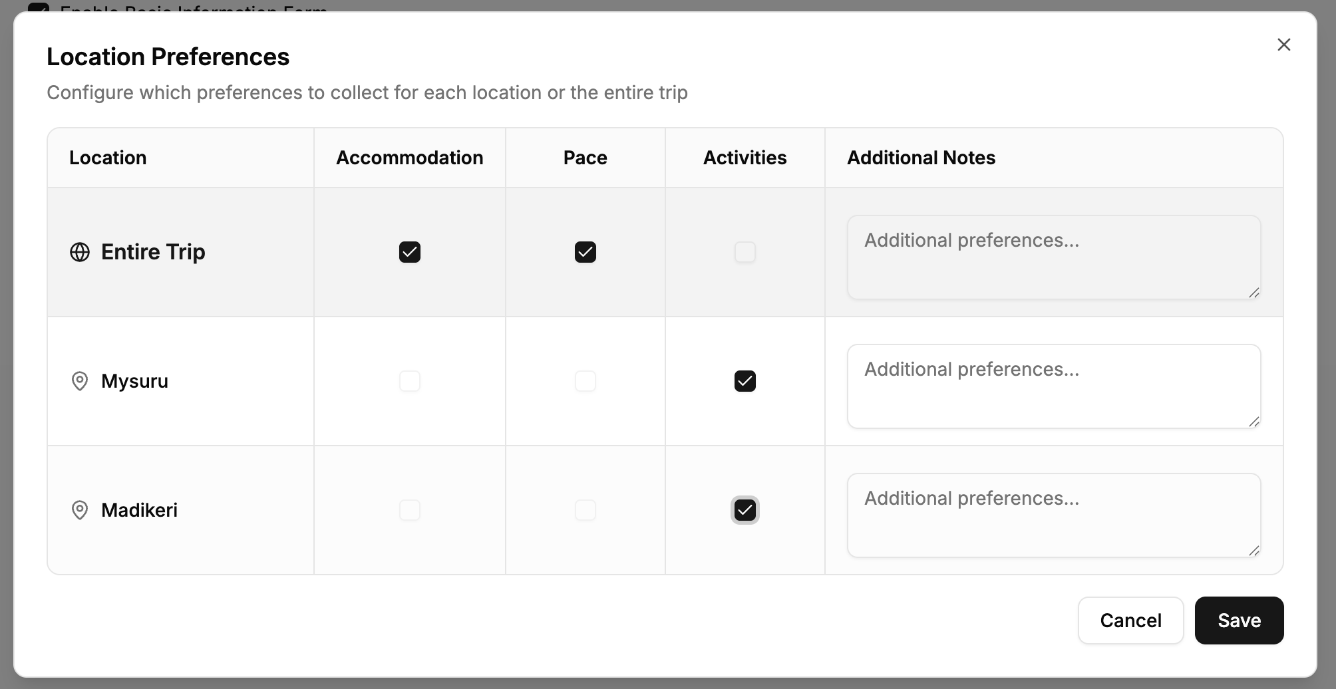Check the Pace box for Mysuru

click(585, 381)
